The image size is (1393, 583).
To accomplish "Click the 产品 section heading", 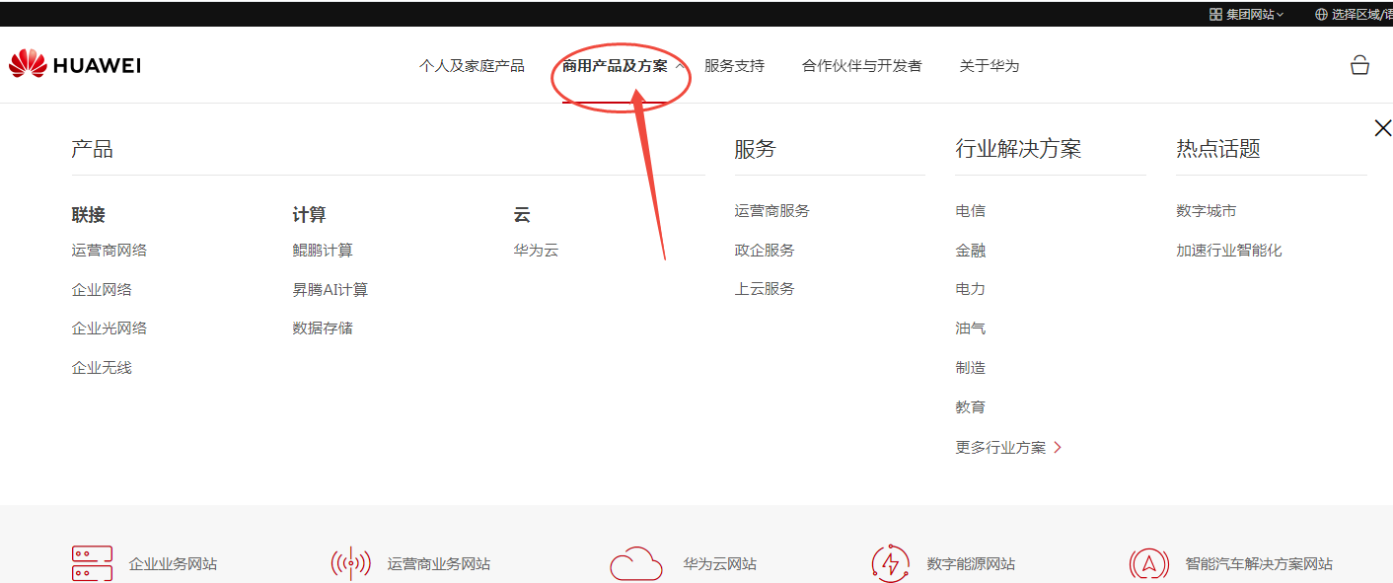I will point(92,149).
